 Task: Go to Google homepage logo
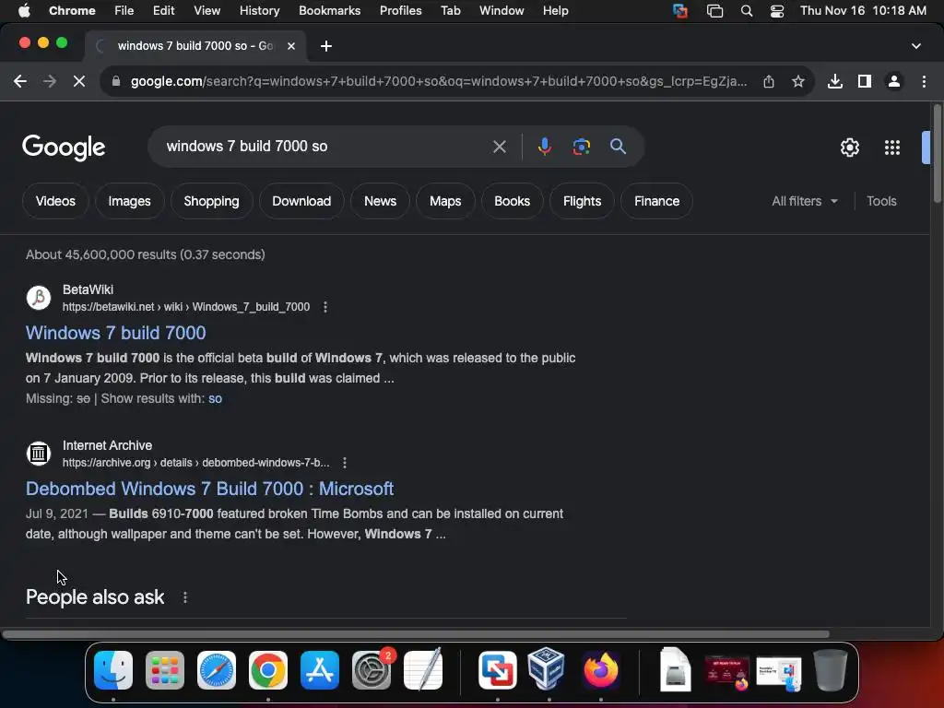tap(64, 147)
